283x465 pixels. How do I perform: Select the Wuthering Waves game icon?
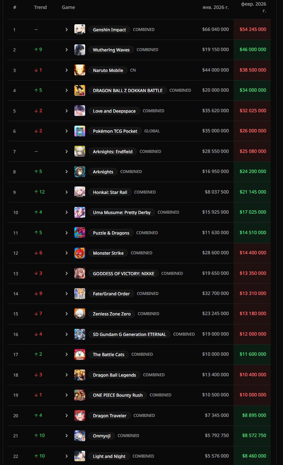point(80,50)
